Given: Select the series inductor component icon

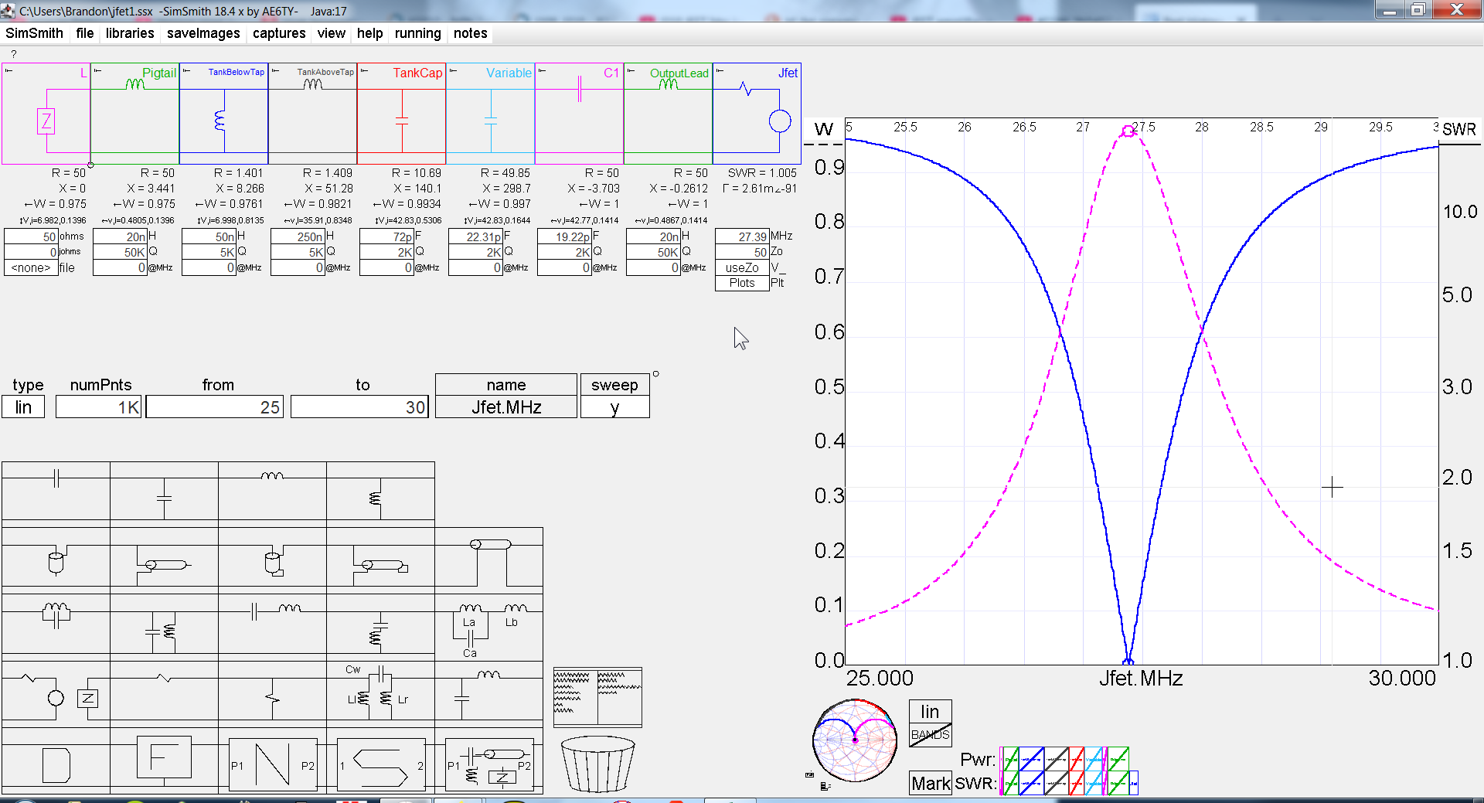Looking at the screenshot, I should coord(272,475).
